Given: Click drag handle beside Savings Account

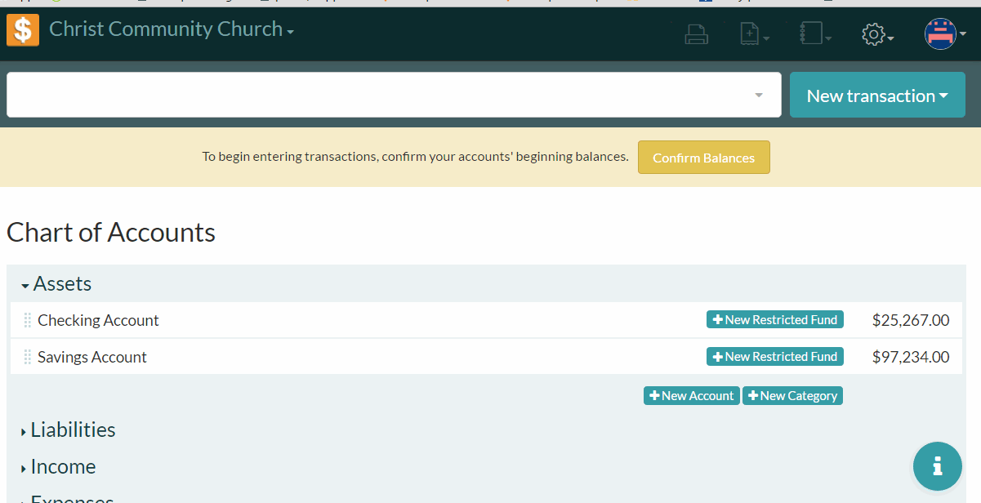Looking at the screenshot, I should 27,357.
